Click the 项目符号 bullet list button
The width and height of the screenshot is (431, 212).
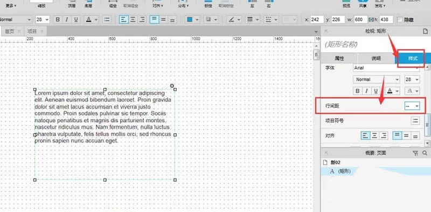pos(415,121)
